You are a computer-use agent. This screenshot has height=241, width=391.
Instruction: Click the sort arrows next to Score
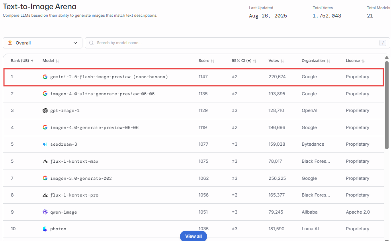[x=213, y=61]
